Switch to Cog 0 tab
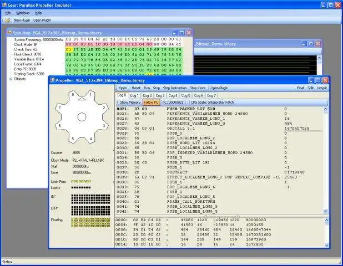Viewport: 343px width, 266px height. [x=122, y=95]
